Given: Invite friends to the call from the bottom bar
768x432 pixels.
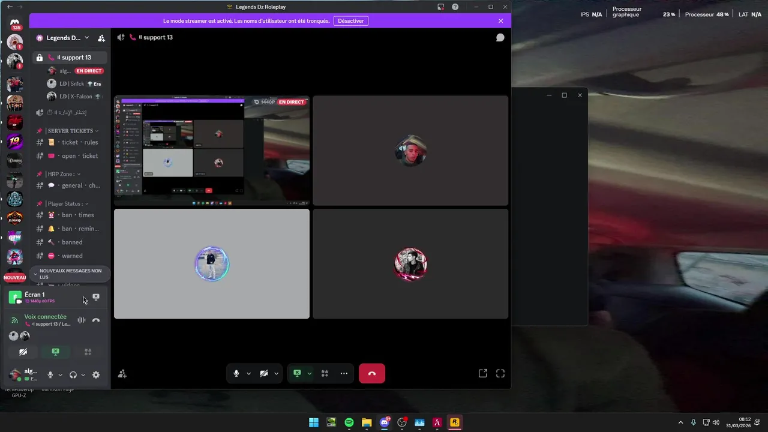Looking at the screenshot, I should coord(122,374).
